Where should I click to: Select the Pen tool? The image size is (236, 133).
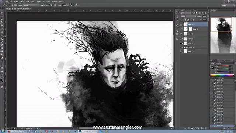[x=2, y=58]
